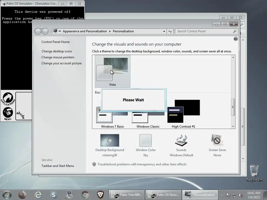Open the clock showing 10:42 AM
This screenshot has height=200, width=267.
click(x=254, y=195)
